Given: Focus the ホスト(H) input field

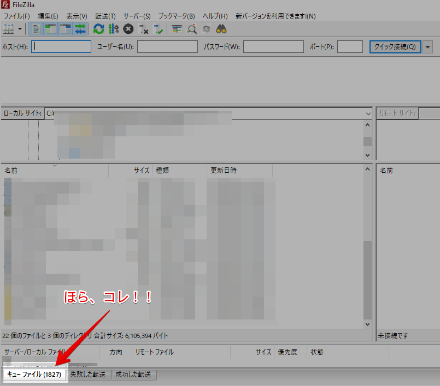Looking at the screenshot, I should (61, 46).
